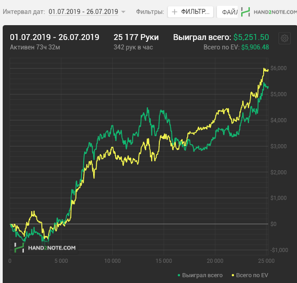
Task: Click the 5 000 x-axis label
Action: [61, 261]
